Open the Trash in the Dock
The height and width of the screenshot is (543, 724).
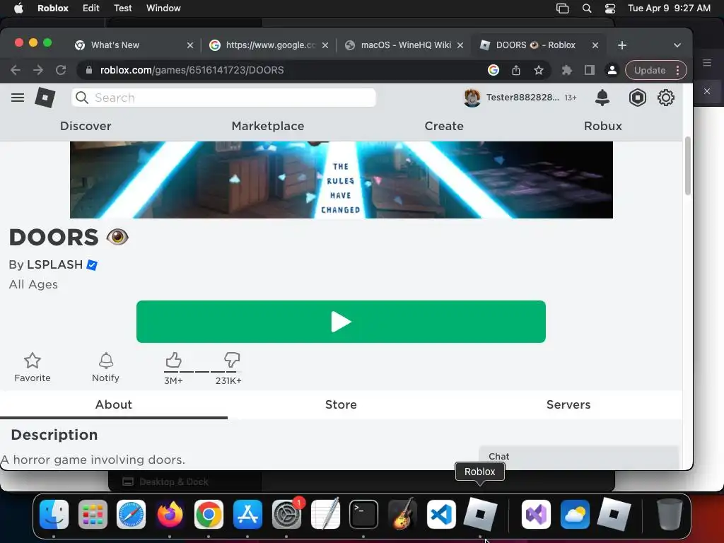click(x=669, y=515)
